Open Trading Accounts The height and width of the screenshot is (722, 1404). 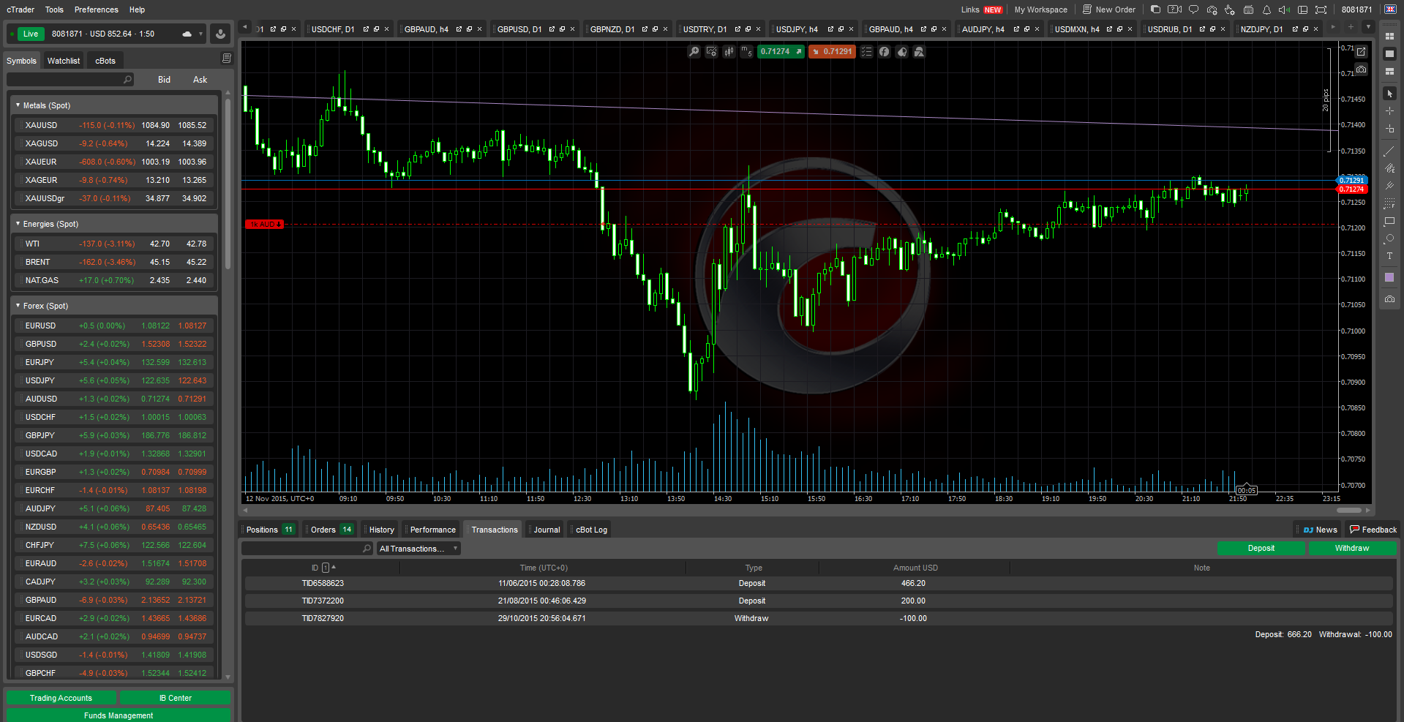click(x=61, y=698)
